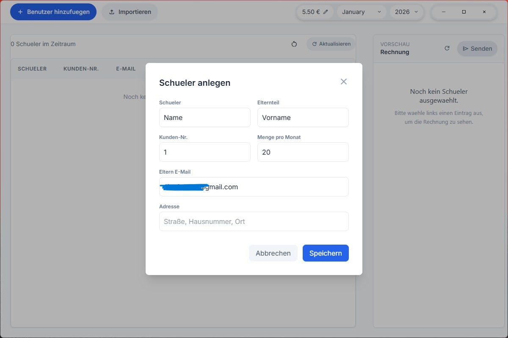The height and width of the screenshot is (338, 508).
Task: Minimize the application window
Action: [443, 12]
